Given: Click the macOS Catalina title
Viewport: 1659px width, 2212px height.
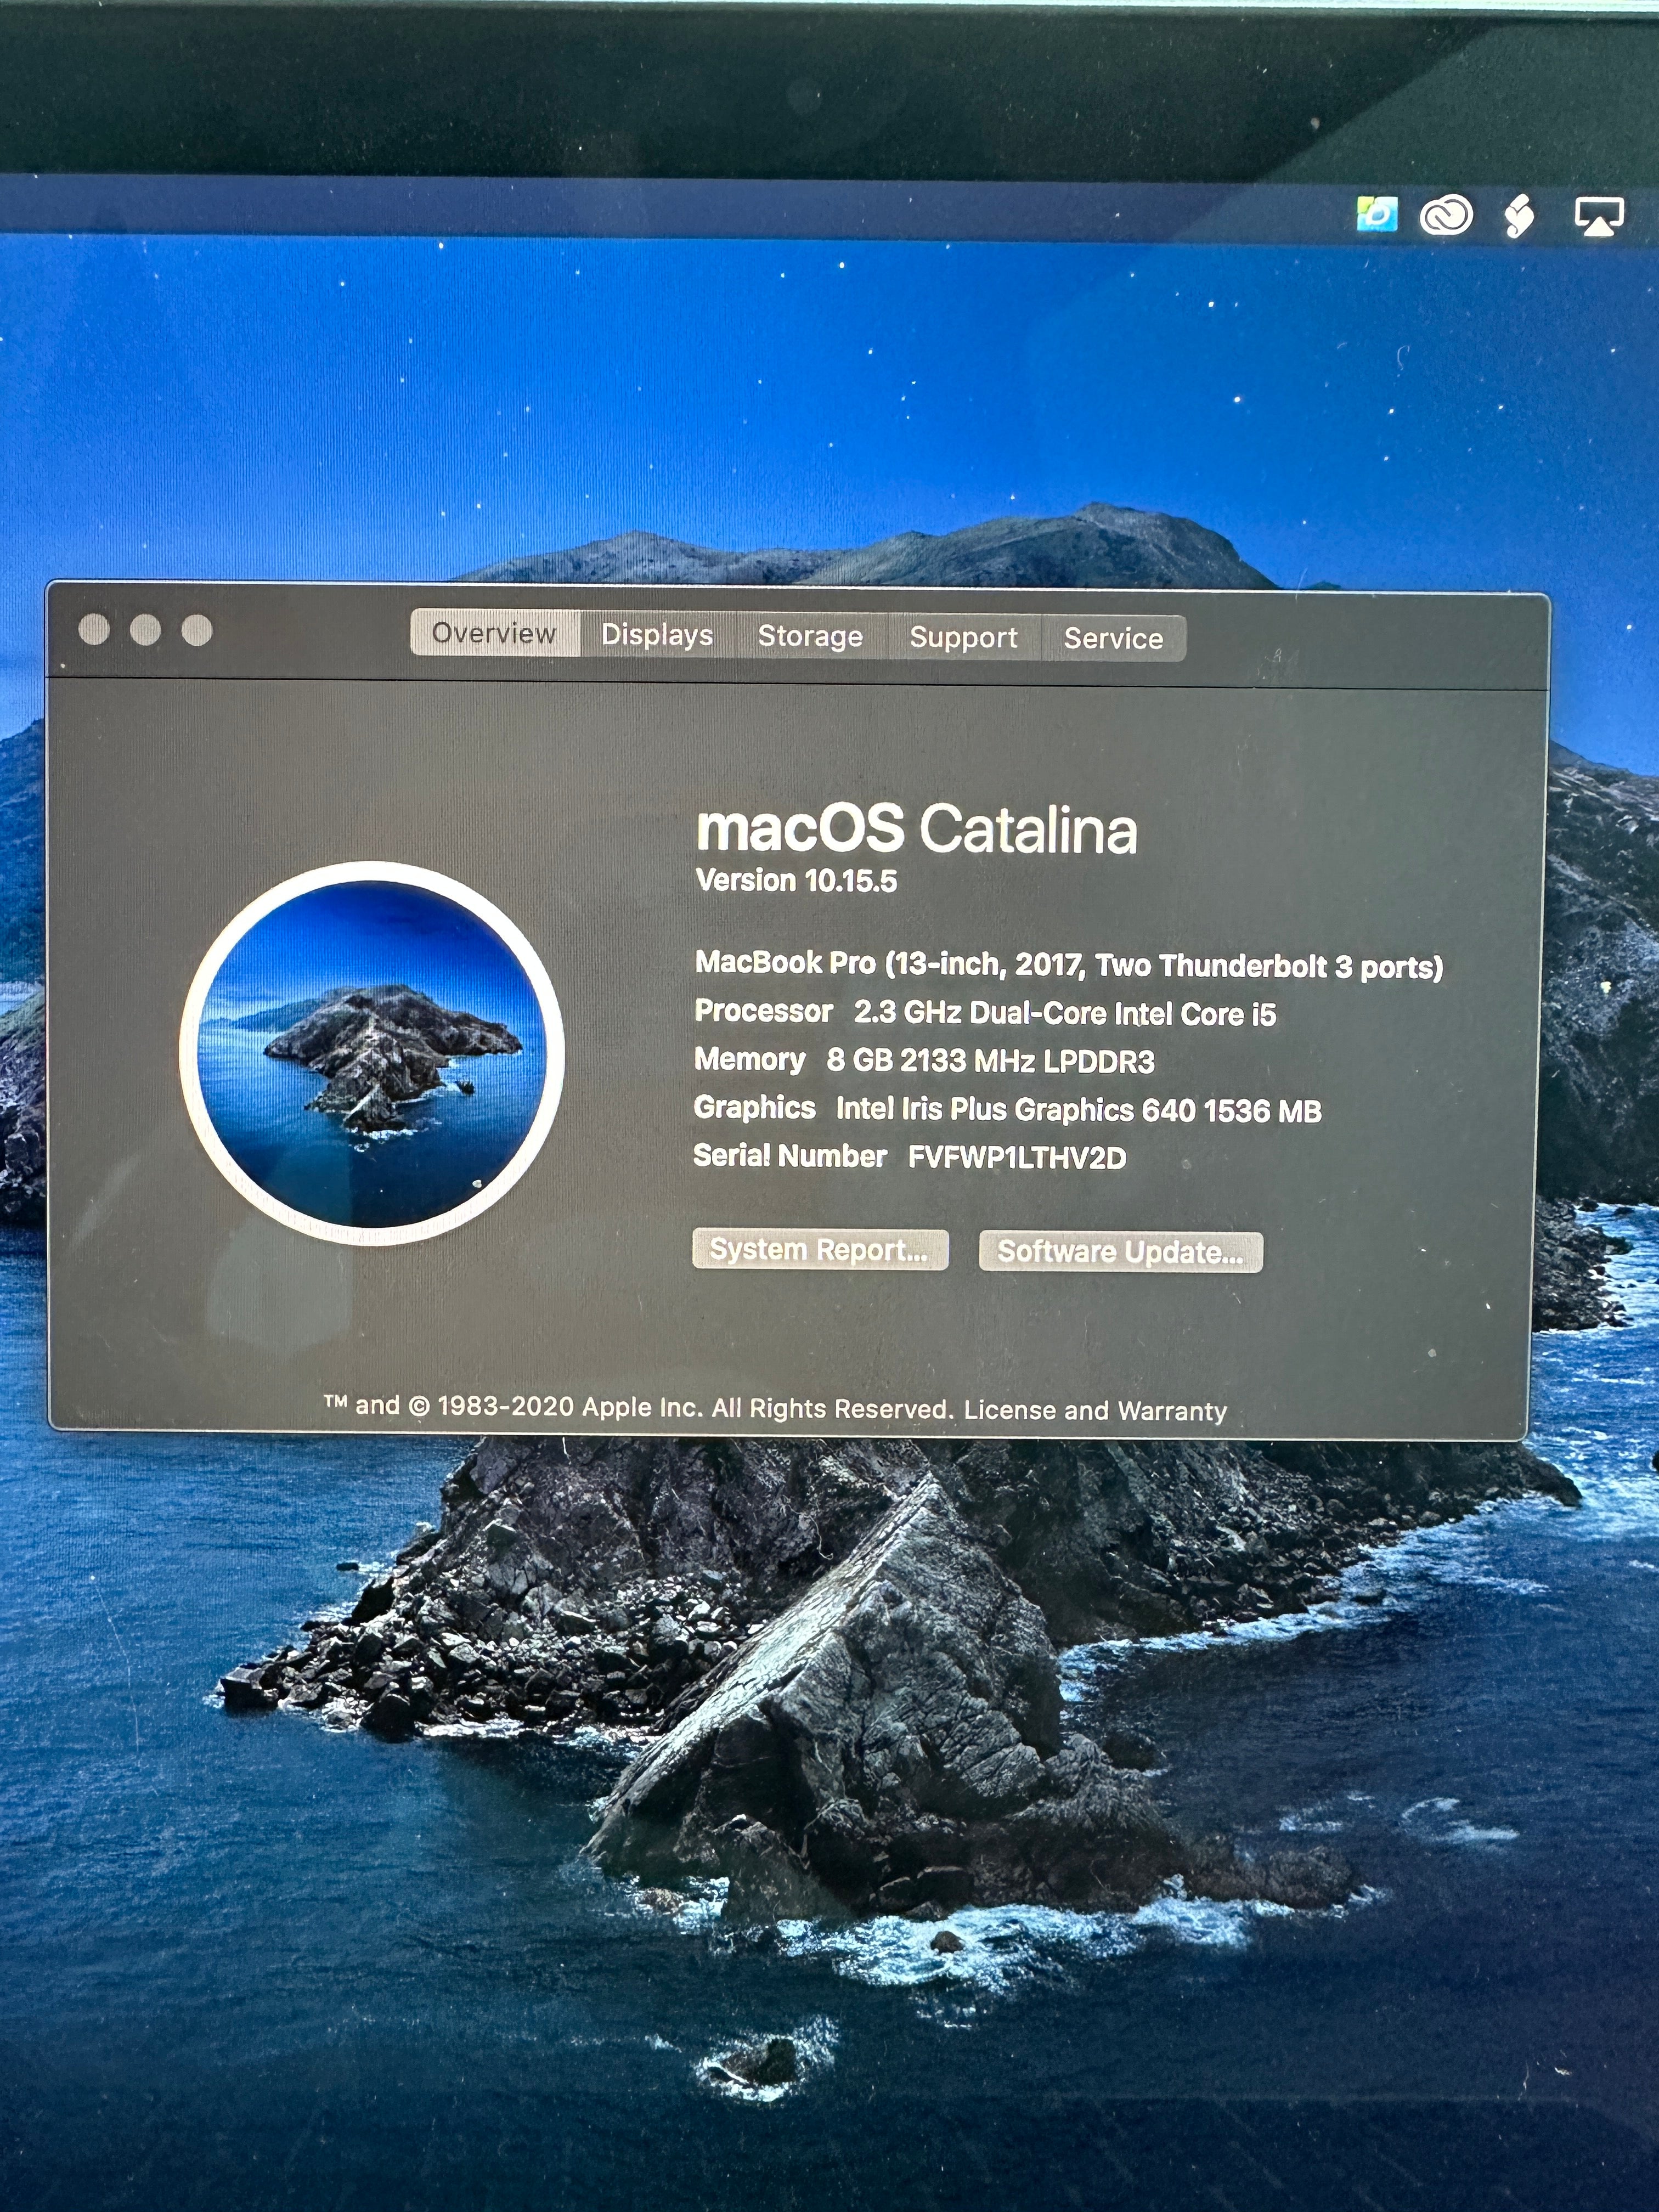Looking at the screenshot, I should click(917, 829).
